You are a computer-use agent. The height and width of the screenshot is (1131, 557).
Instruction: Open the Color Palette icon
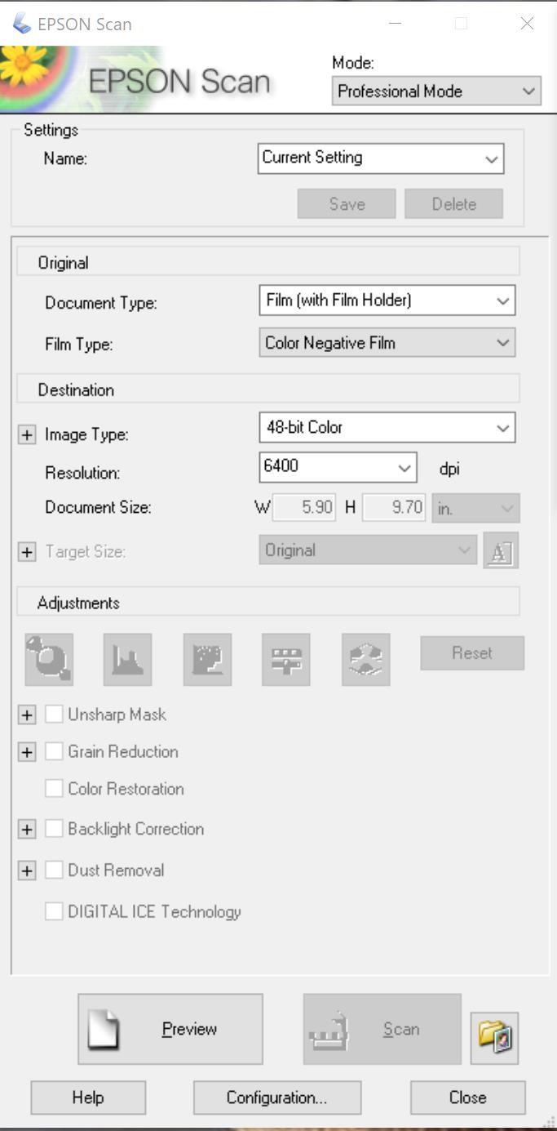pyautogui.click(x=365, y=659)
